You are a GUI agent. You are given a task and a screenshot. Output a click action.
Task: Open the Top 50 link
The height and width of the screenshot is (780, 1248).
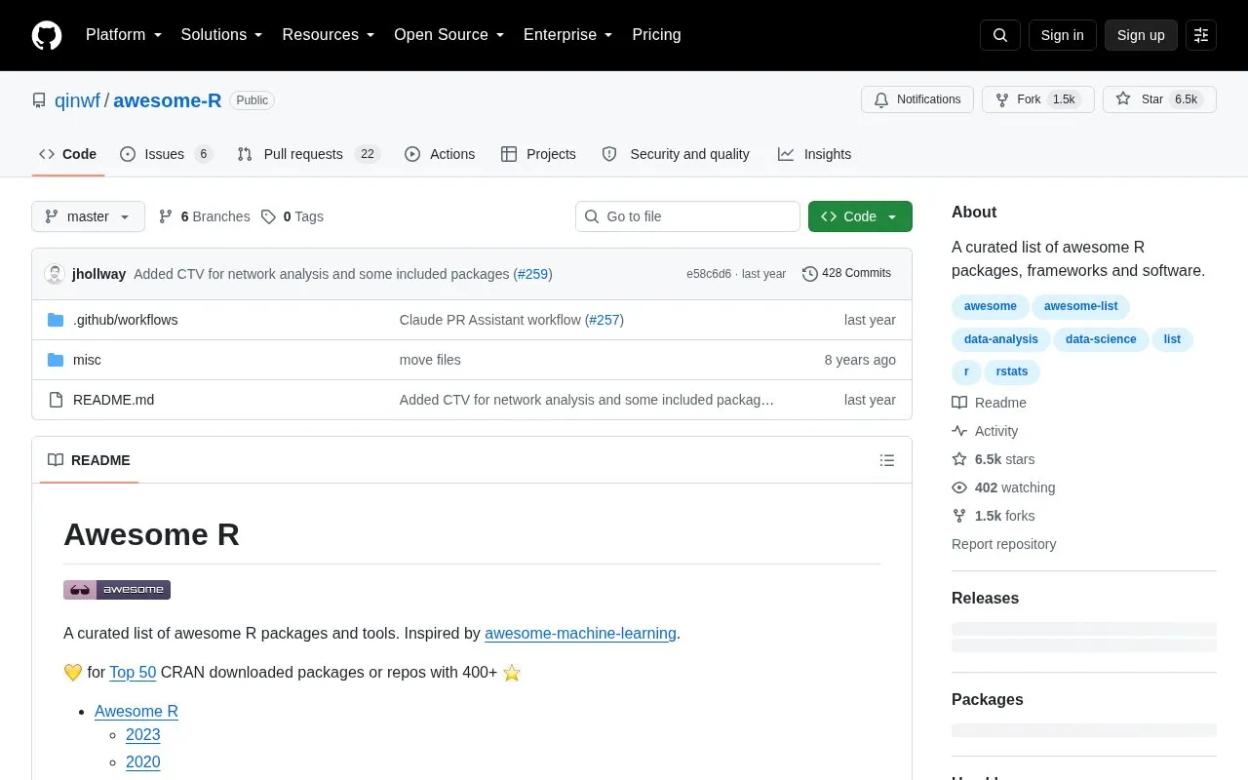133,673
